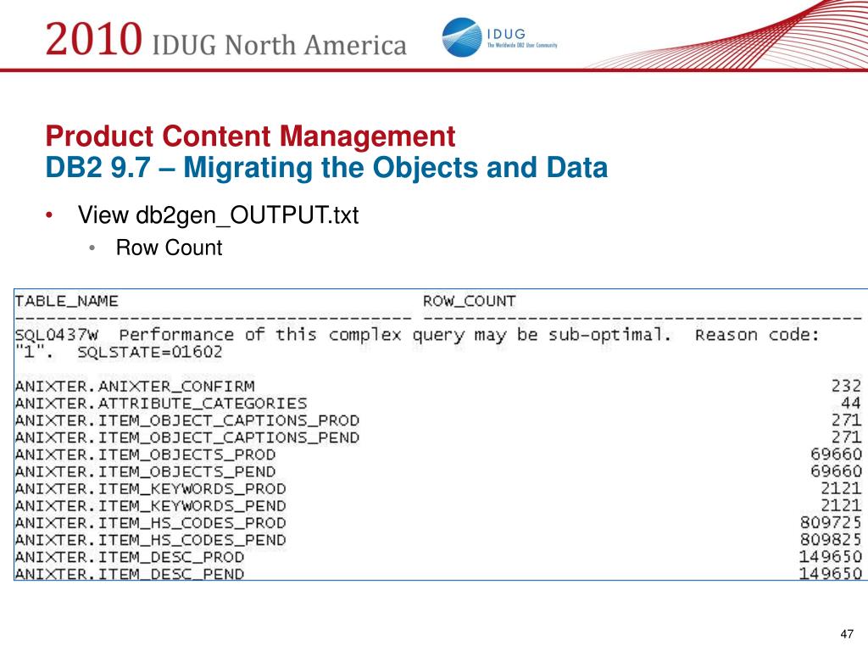This screenshot has height=651, width=868.
Task: Click row count 69660 for ITEM_OBJECTS_PROD
Action: pyautogui.click(x=836, y=454)
